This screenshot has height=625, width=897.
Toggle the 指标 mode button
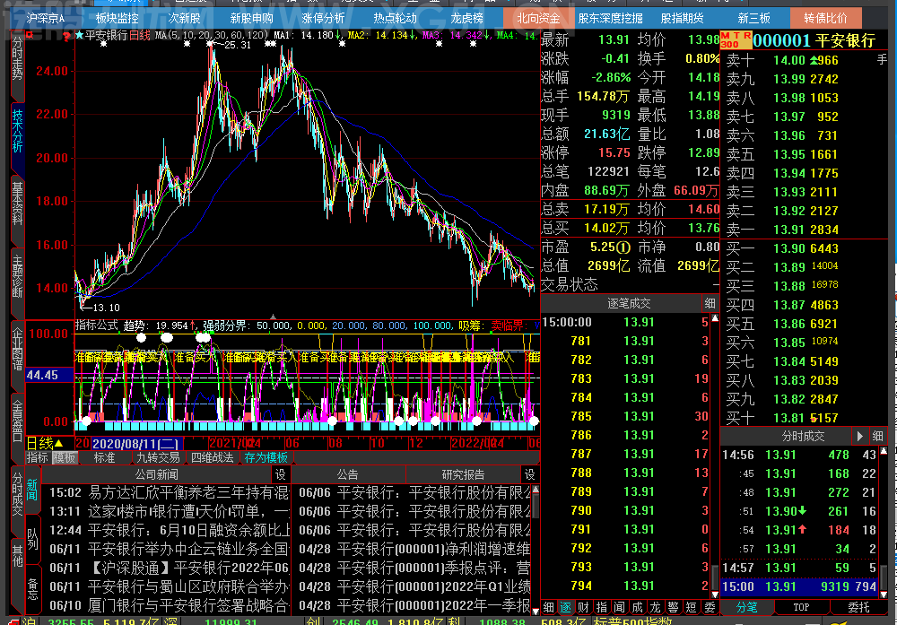click(x=38, y=457)
